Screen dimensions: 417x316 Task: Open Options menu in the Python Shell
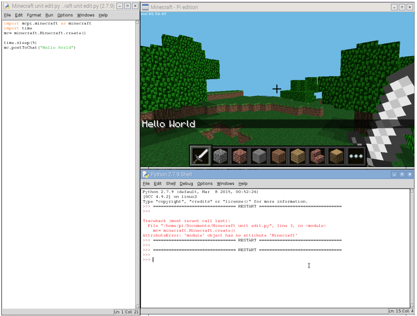pos(205,184)
